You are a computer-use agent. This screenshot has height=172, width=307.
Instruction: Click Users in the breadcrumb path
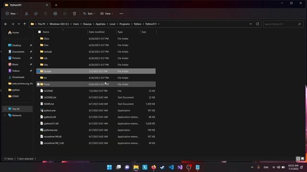tap(76, 24)
